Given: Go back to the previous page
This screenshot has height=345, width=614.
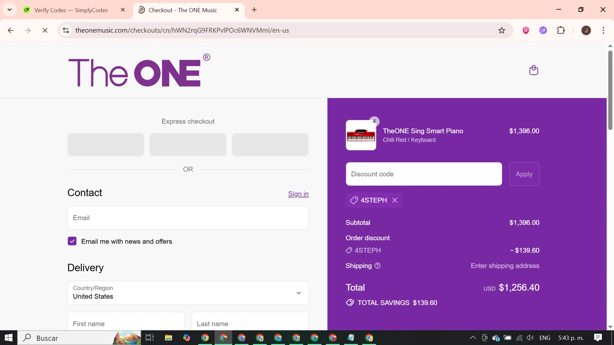Looking at the screenshot, I should click(x=11, y=30).
